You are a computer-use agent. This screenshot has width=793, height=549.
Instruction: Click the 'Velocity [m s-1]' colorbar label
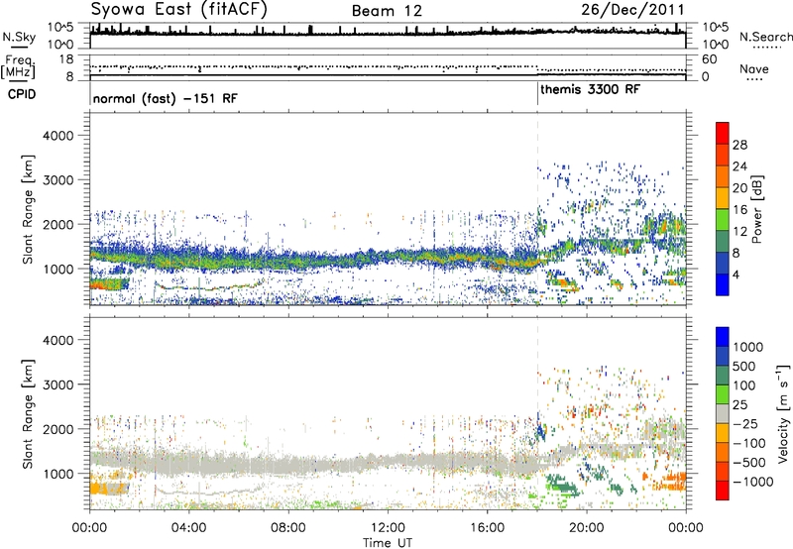coord(783,413)
